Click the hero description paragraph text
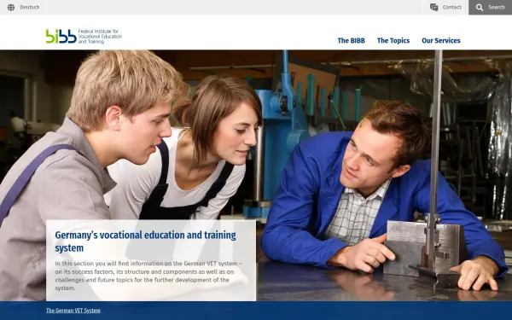512x320 pixels. pyautogui.click(x=148, y=276)
